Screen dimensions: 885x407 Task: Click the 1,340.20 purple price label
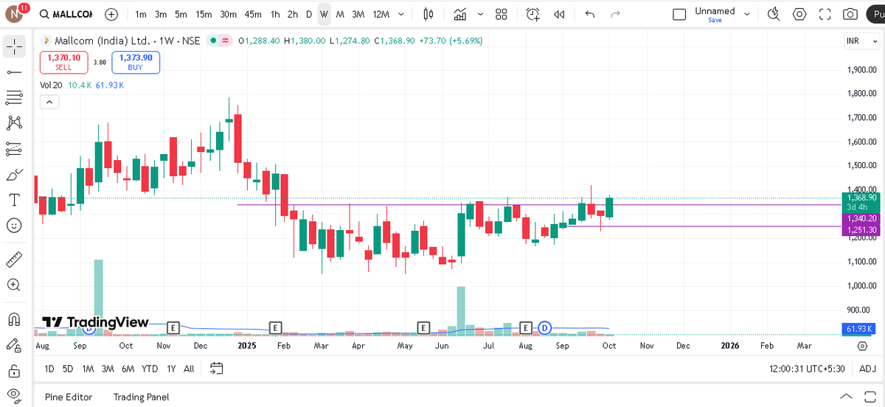[862, 218]
